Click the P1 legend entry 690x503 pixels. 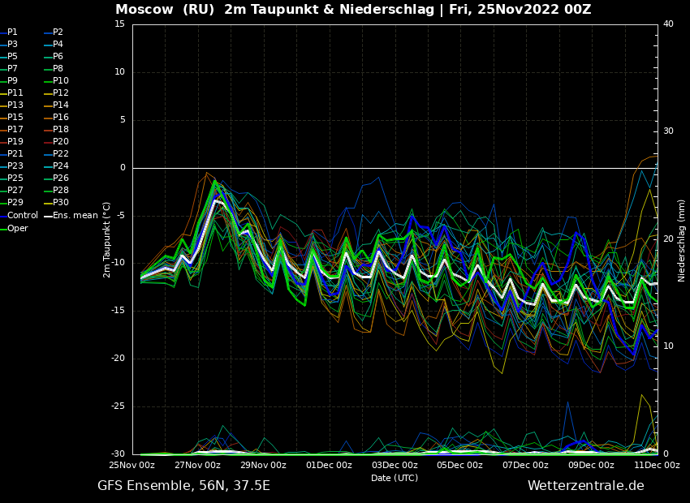point(12,32)
